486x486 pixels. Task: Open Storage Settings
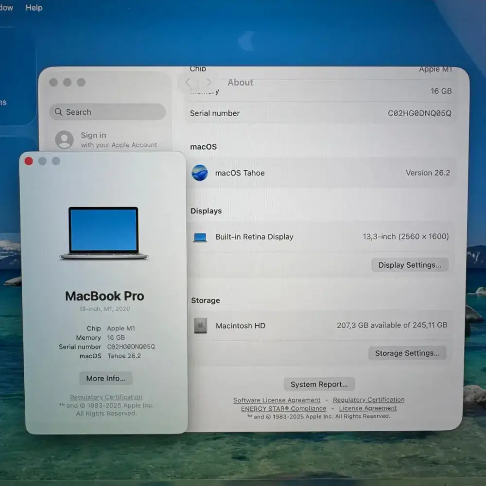tap(407, 353)
